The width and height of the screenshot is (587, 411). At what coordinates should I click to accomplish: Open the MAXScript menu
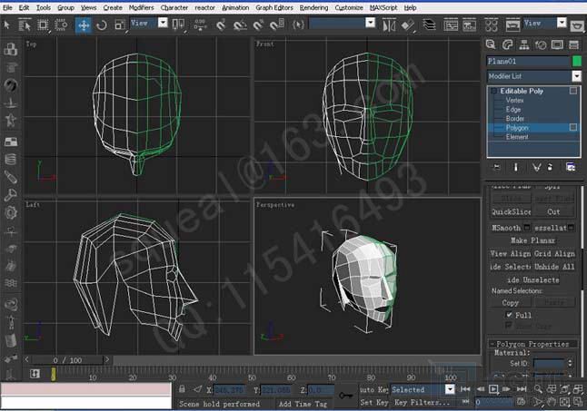pyautogui.click(x=383, y=7)
